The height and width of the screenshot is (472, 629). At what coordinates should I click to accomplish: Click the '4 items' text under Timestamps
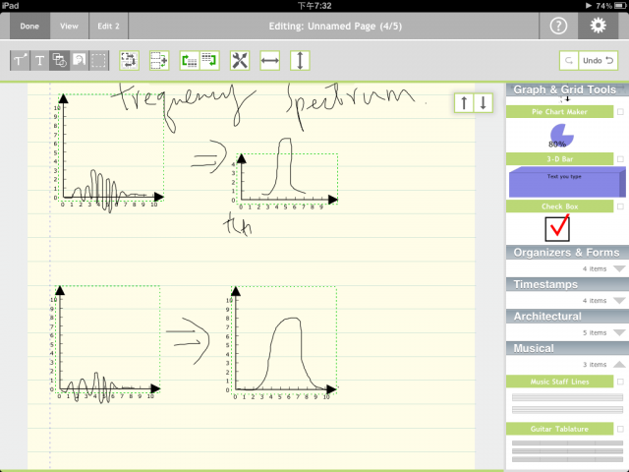(x=595, y=301)
